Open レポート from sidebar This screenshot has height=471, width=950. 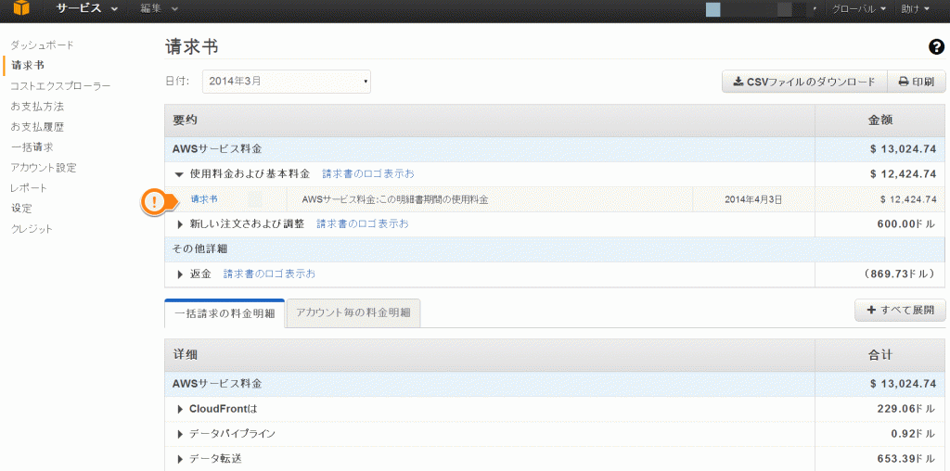29,188
